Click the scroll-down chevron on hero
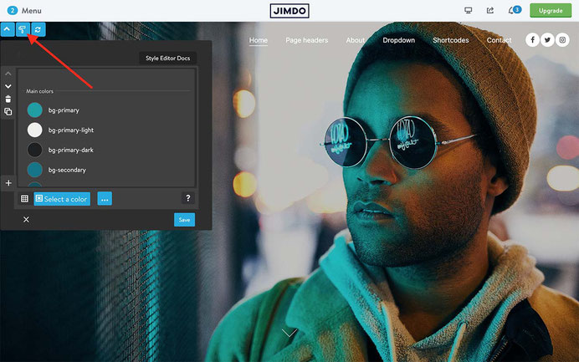The height and width of the screenshot is (362, 579). pos(289,334)
